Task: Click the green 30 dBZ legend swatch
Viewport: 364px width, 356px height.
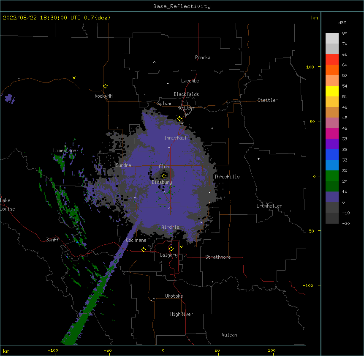Action: coord(332,176)
